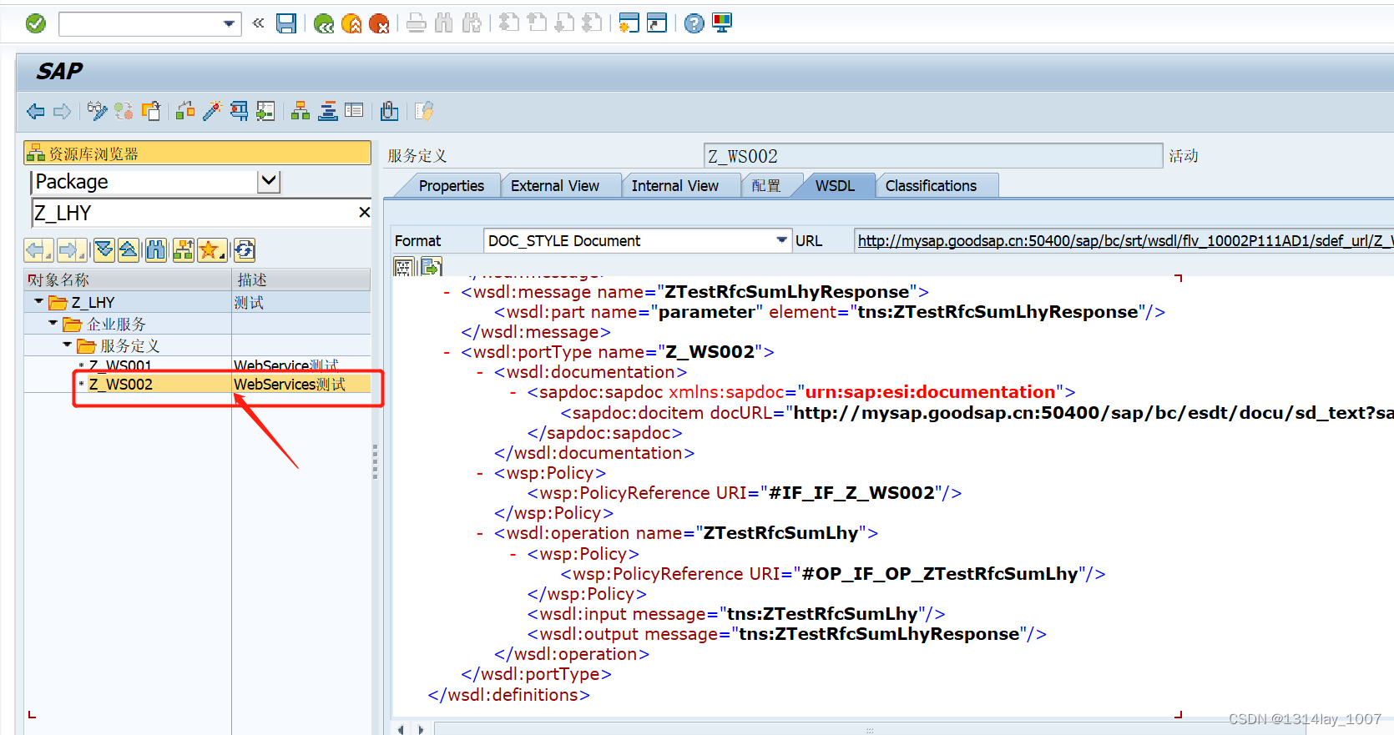
Task: Collapse the 企业服务 folder node
Action: tap(53, 323)
